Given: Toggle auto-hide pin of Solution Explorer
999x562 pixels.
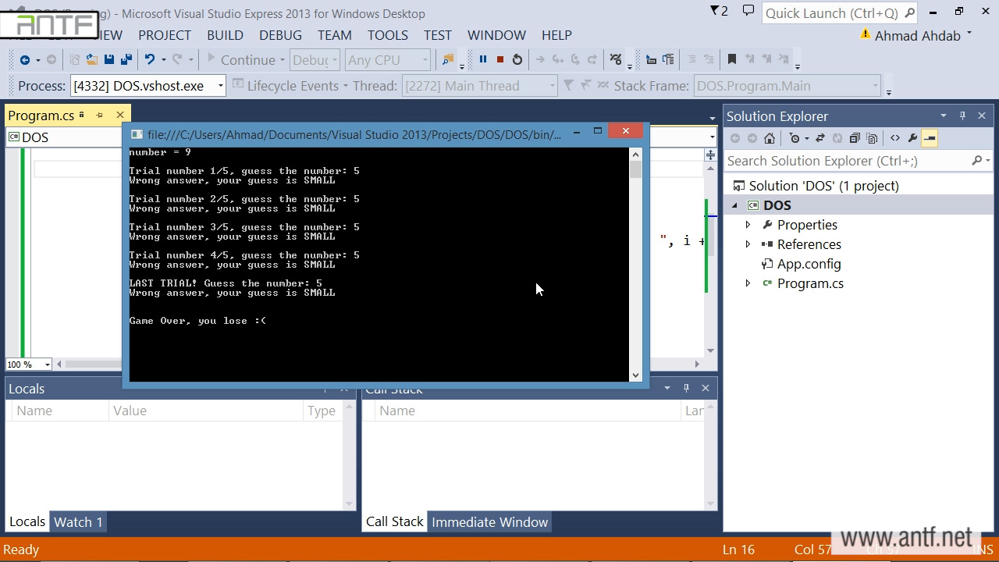Looking at the screenshot, I should coord(962,116).
